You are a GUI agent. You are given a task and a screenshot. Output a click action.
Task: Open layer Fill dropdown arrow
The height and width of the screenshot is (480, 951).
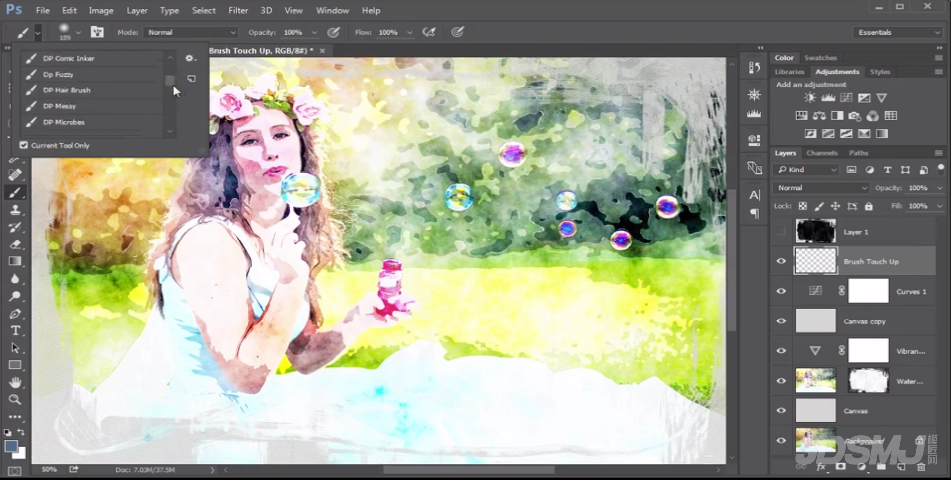[x=939, y=206]
